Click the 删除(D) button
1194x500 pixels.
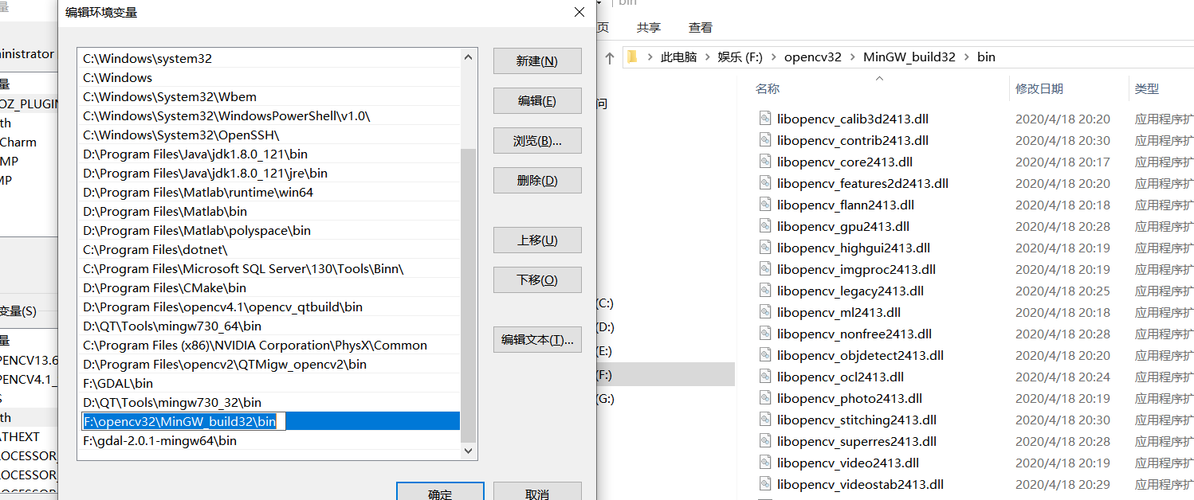(537, 181)
